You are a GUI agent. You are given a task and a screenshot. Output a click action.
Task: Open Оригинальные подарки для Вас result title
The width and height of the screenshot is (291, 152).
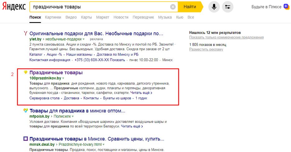(x=96, y=34)
